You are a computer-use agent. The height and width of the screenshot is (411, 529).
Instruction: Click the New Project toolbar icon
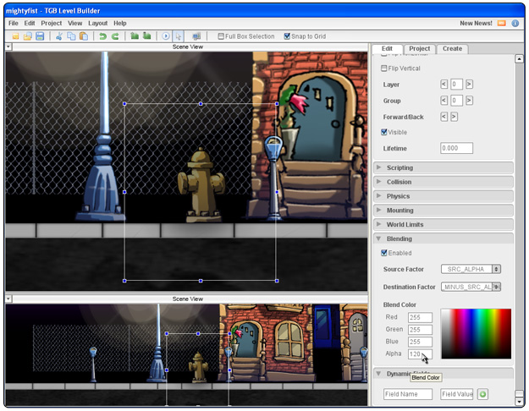point(15,36)
